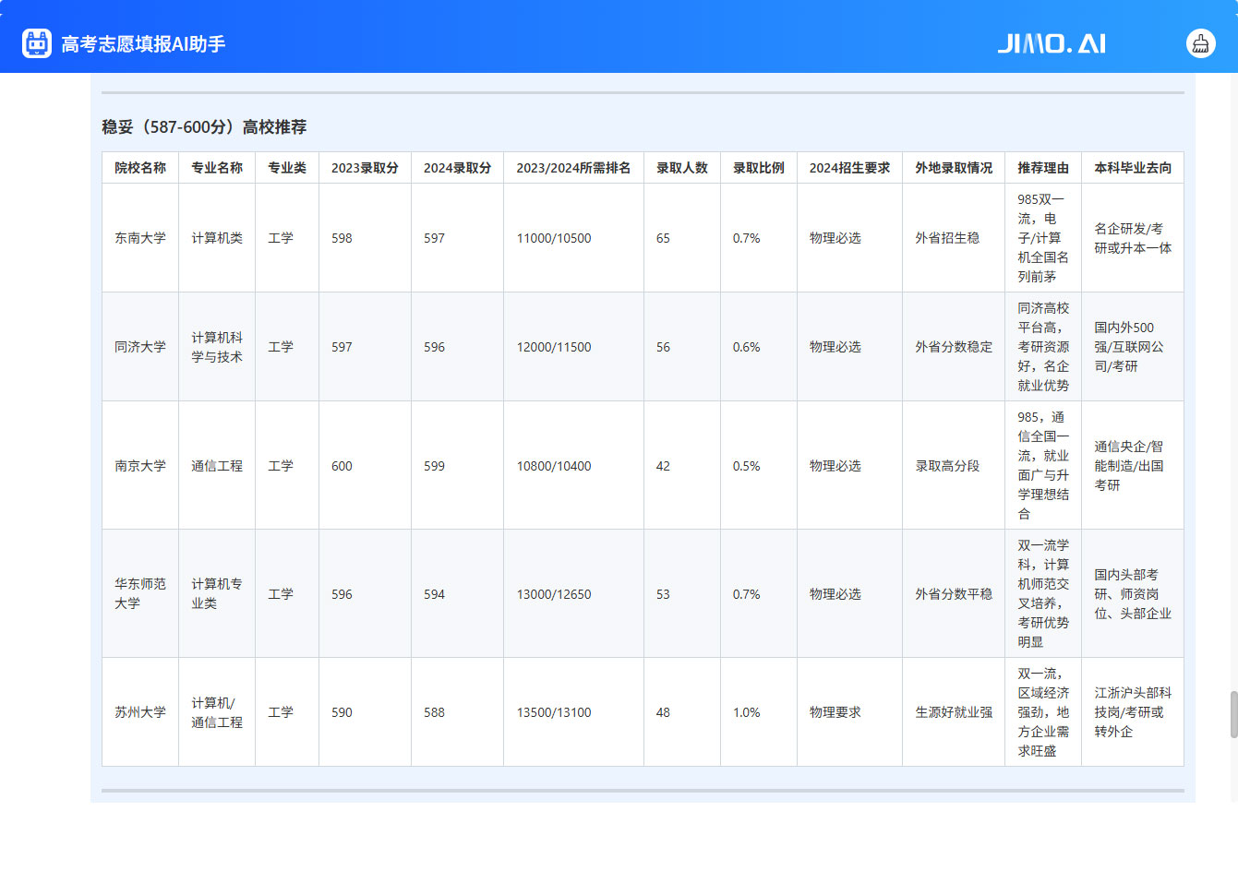Click the 专业名称 column header

(x=217, y=168)
